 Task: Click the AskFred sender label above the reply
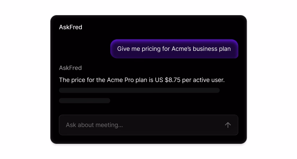pos(70,68)
